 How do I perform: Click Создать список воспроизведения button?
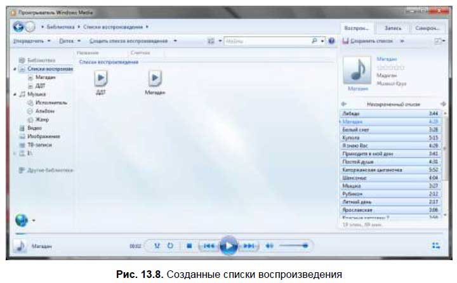[128, 41]
